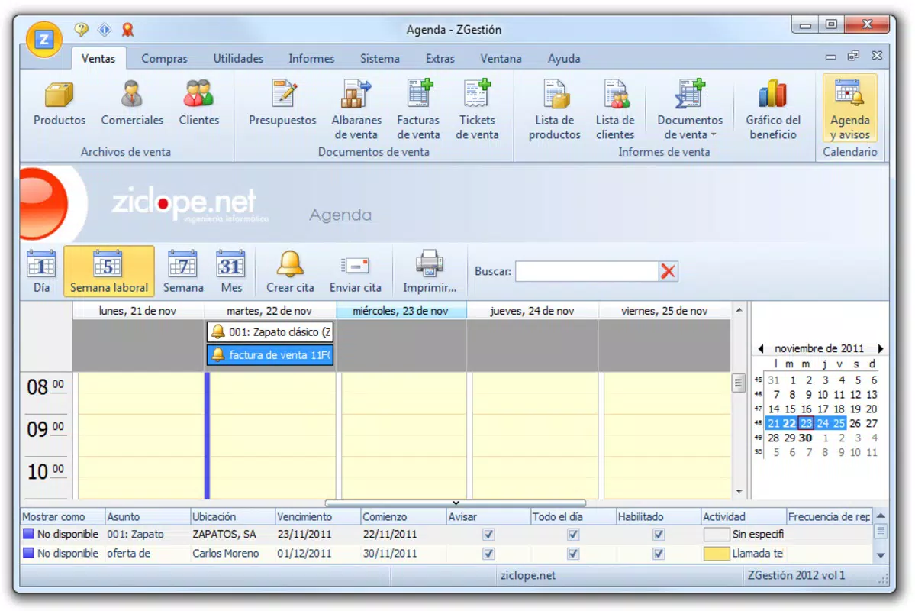Image resolution: width=915 pixels, height=611 pixels.
Task: Click Crear cita bell icon
Action: click(x=290, y=264)
